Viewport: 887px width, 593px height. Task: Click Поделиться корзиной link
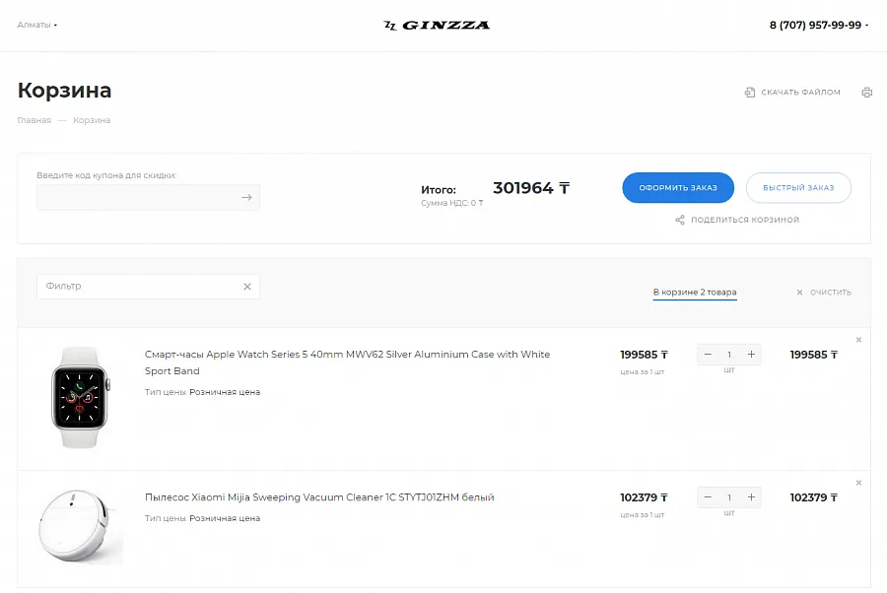744,220
